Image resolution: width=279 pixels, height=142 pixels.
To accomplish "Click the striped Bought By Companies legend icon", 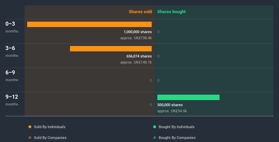I will pyautogui.click(x=155, y=138).
